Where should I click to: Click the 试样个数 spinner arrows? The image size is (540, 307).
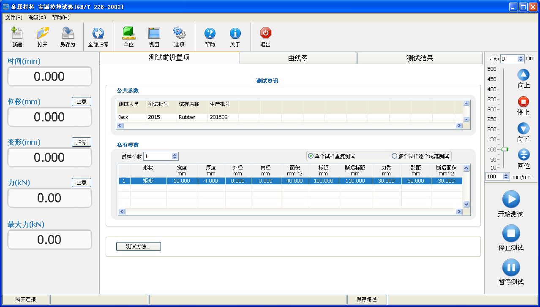click(175, 156)
